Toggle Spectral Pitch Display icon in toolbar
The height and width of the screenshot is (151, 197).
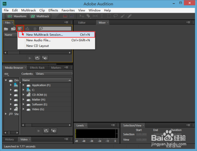(72, 16)
